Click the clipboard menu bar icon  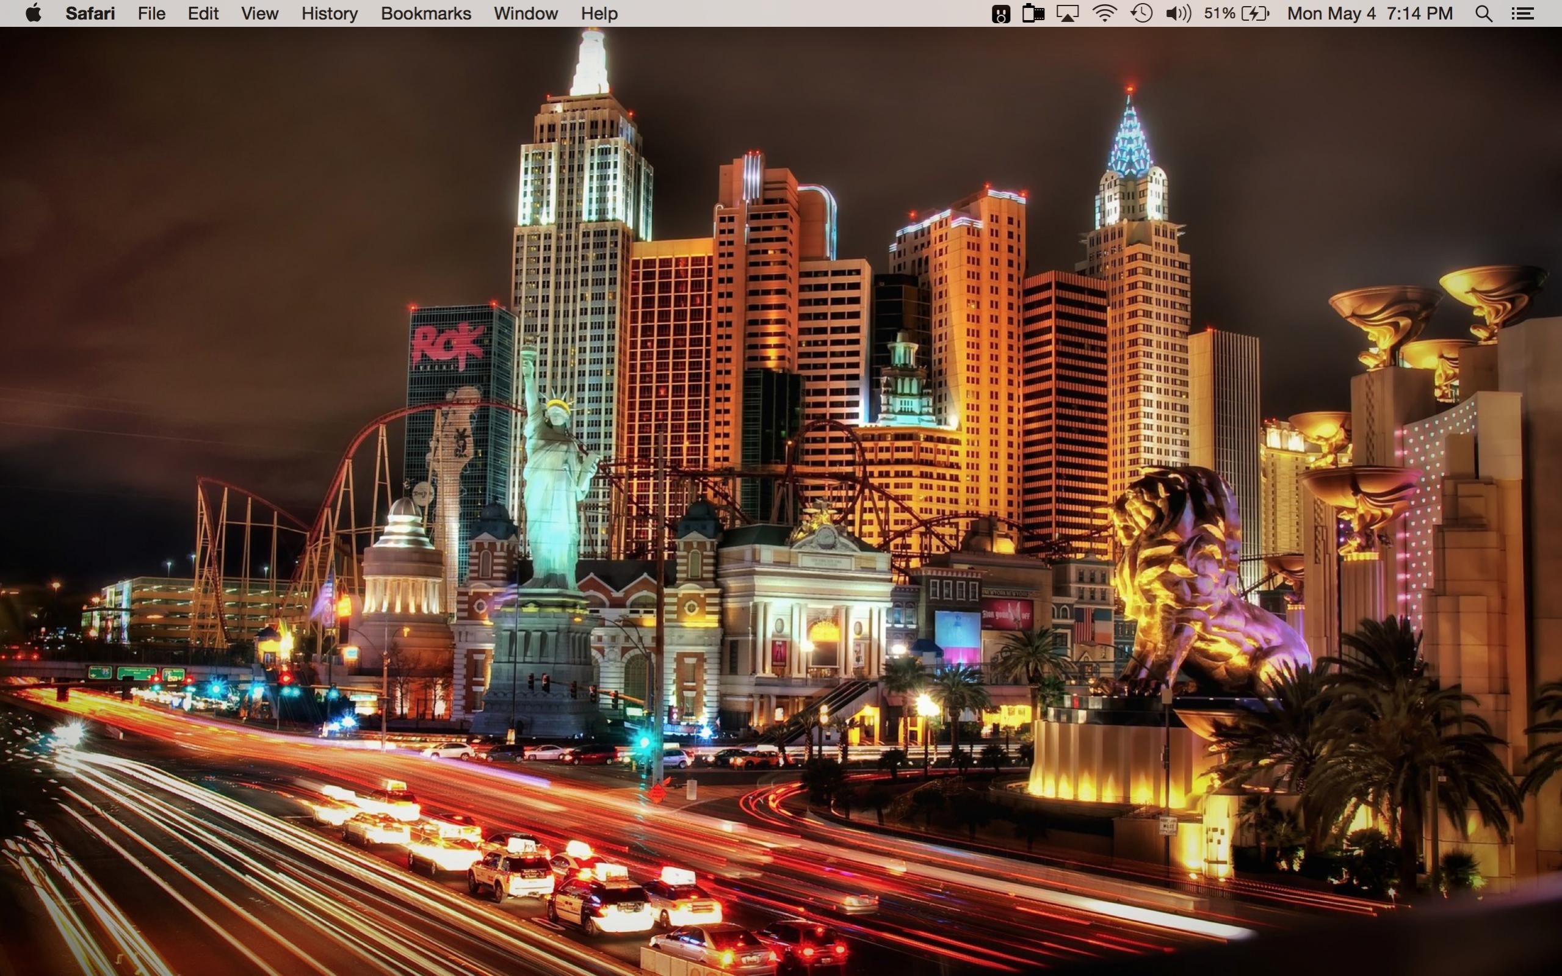(1033, 13)
